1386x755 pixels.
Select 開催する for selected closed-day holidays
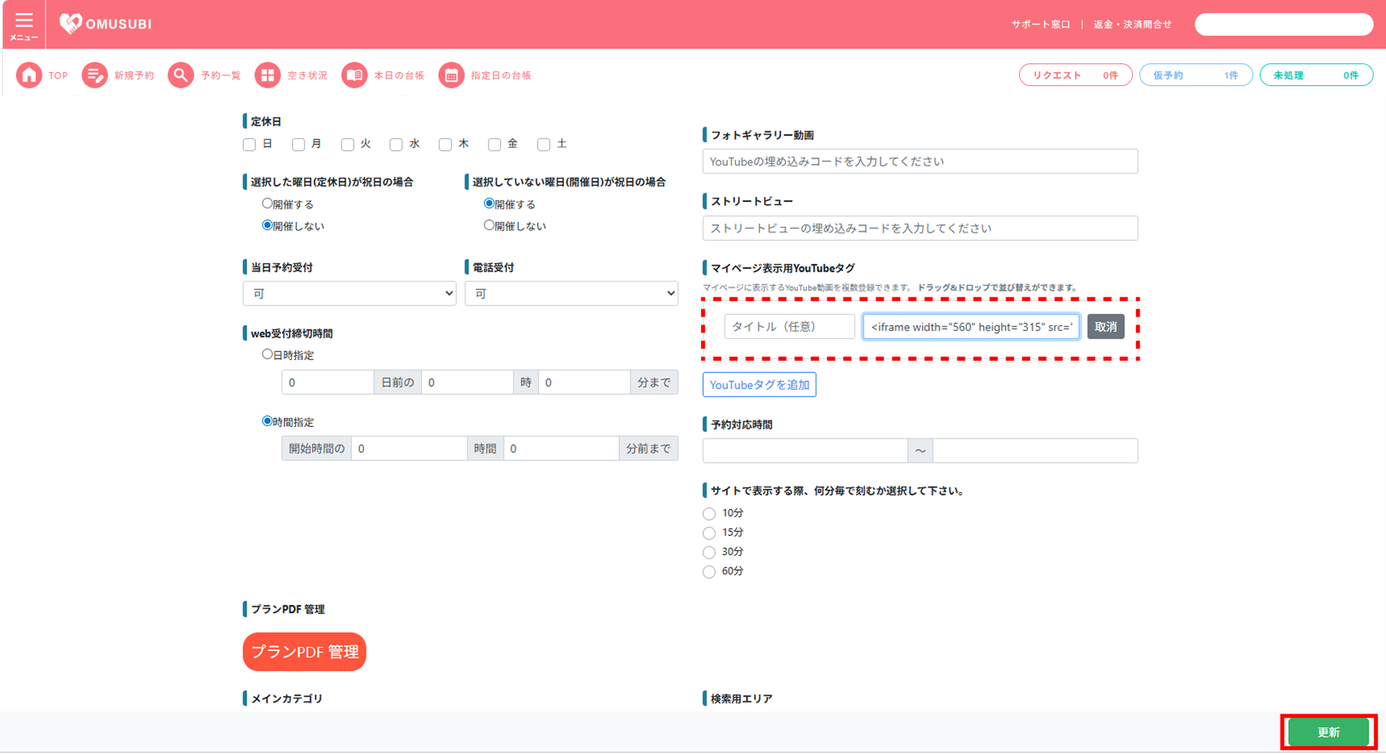tap(267, 204)
